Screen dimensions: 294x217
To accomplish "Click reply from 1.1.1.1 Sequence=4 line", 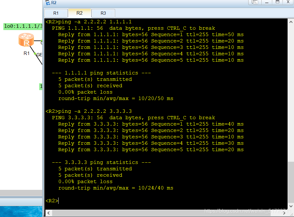I will coord(151,54).
